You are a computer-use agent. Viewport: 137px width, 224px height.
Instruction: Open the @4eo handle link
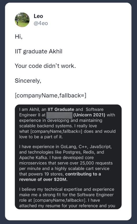pos(41,23)
